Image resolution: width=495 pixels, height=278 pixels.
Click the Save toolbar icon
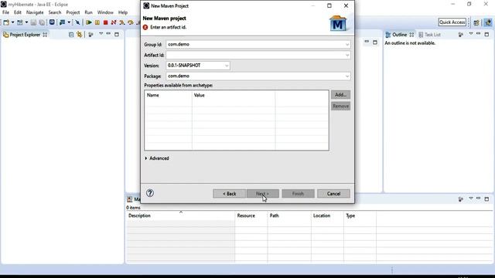click(x=33, y=22)
